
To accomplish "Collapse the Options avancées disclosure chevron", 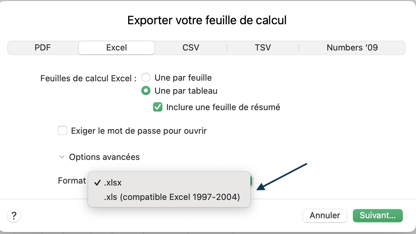I will [61, 157].
